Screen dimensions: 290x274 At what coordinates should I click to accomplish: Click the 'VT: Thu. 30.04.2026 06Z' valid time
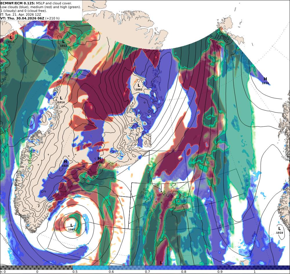pyautogui.click(x=22, y=18)
